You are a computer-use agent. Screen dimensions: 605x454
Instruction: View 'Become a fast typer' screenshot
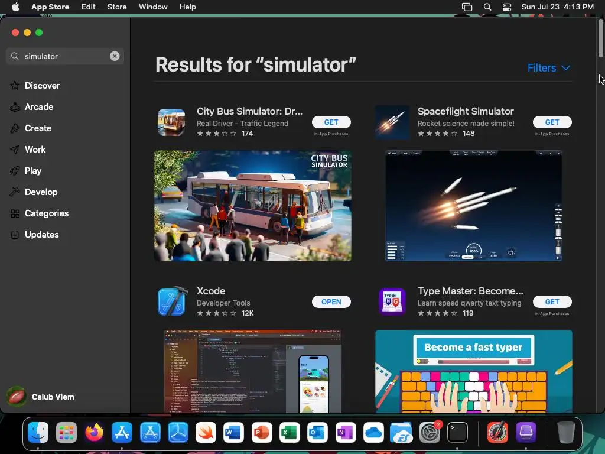(x=473, y=371)
